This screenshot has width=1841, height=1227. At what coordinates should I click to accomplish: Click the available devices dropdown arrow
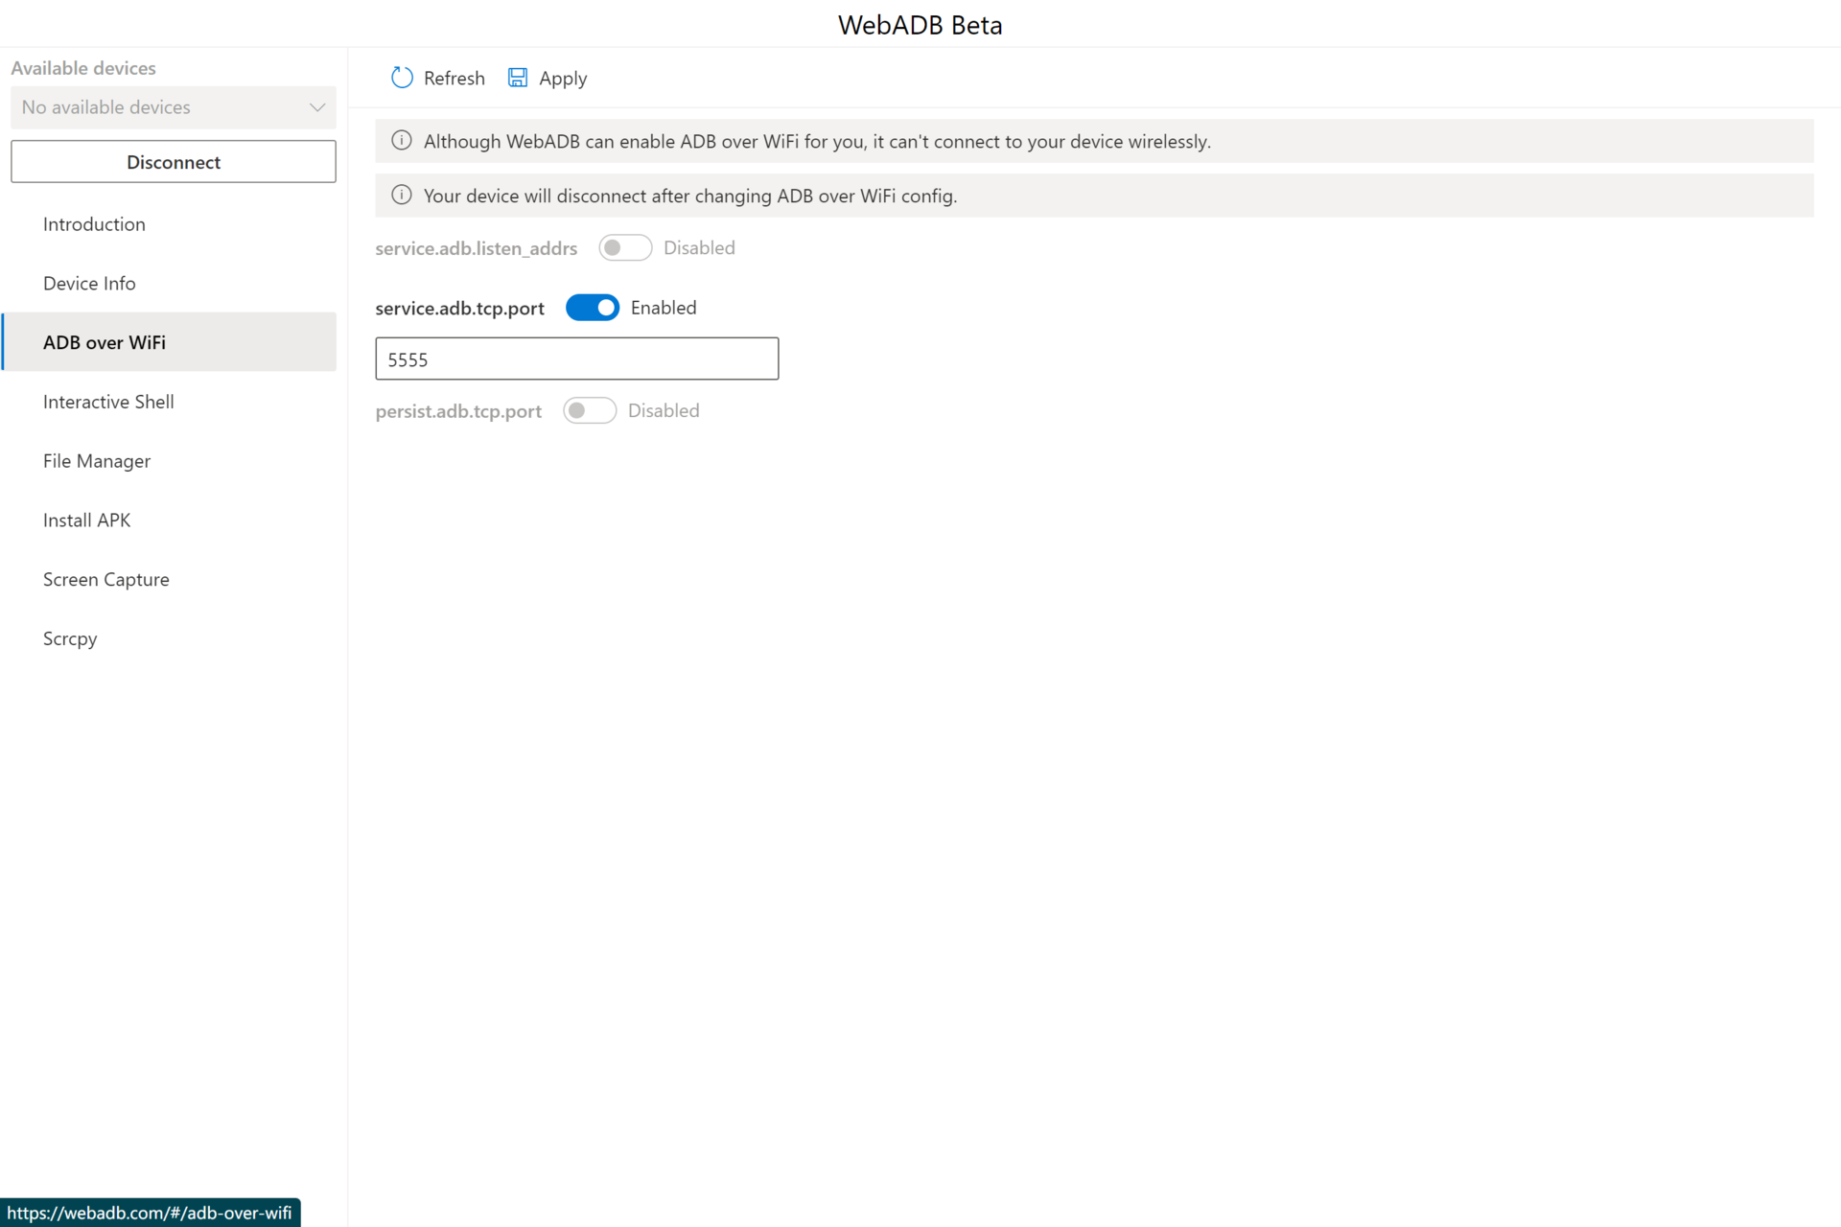tap(314, 106)
